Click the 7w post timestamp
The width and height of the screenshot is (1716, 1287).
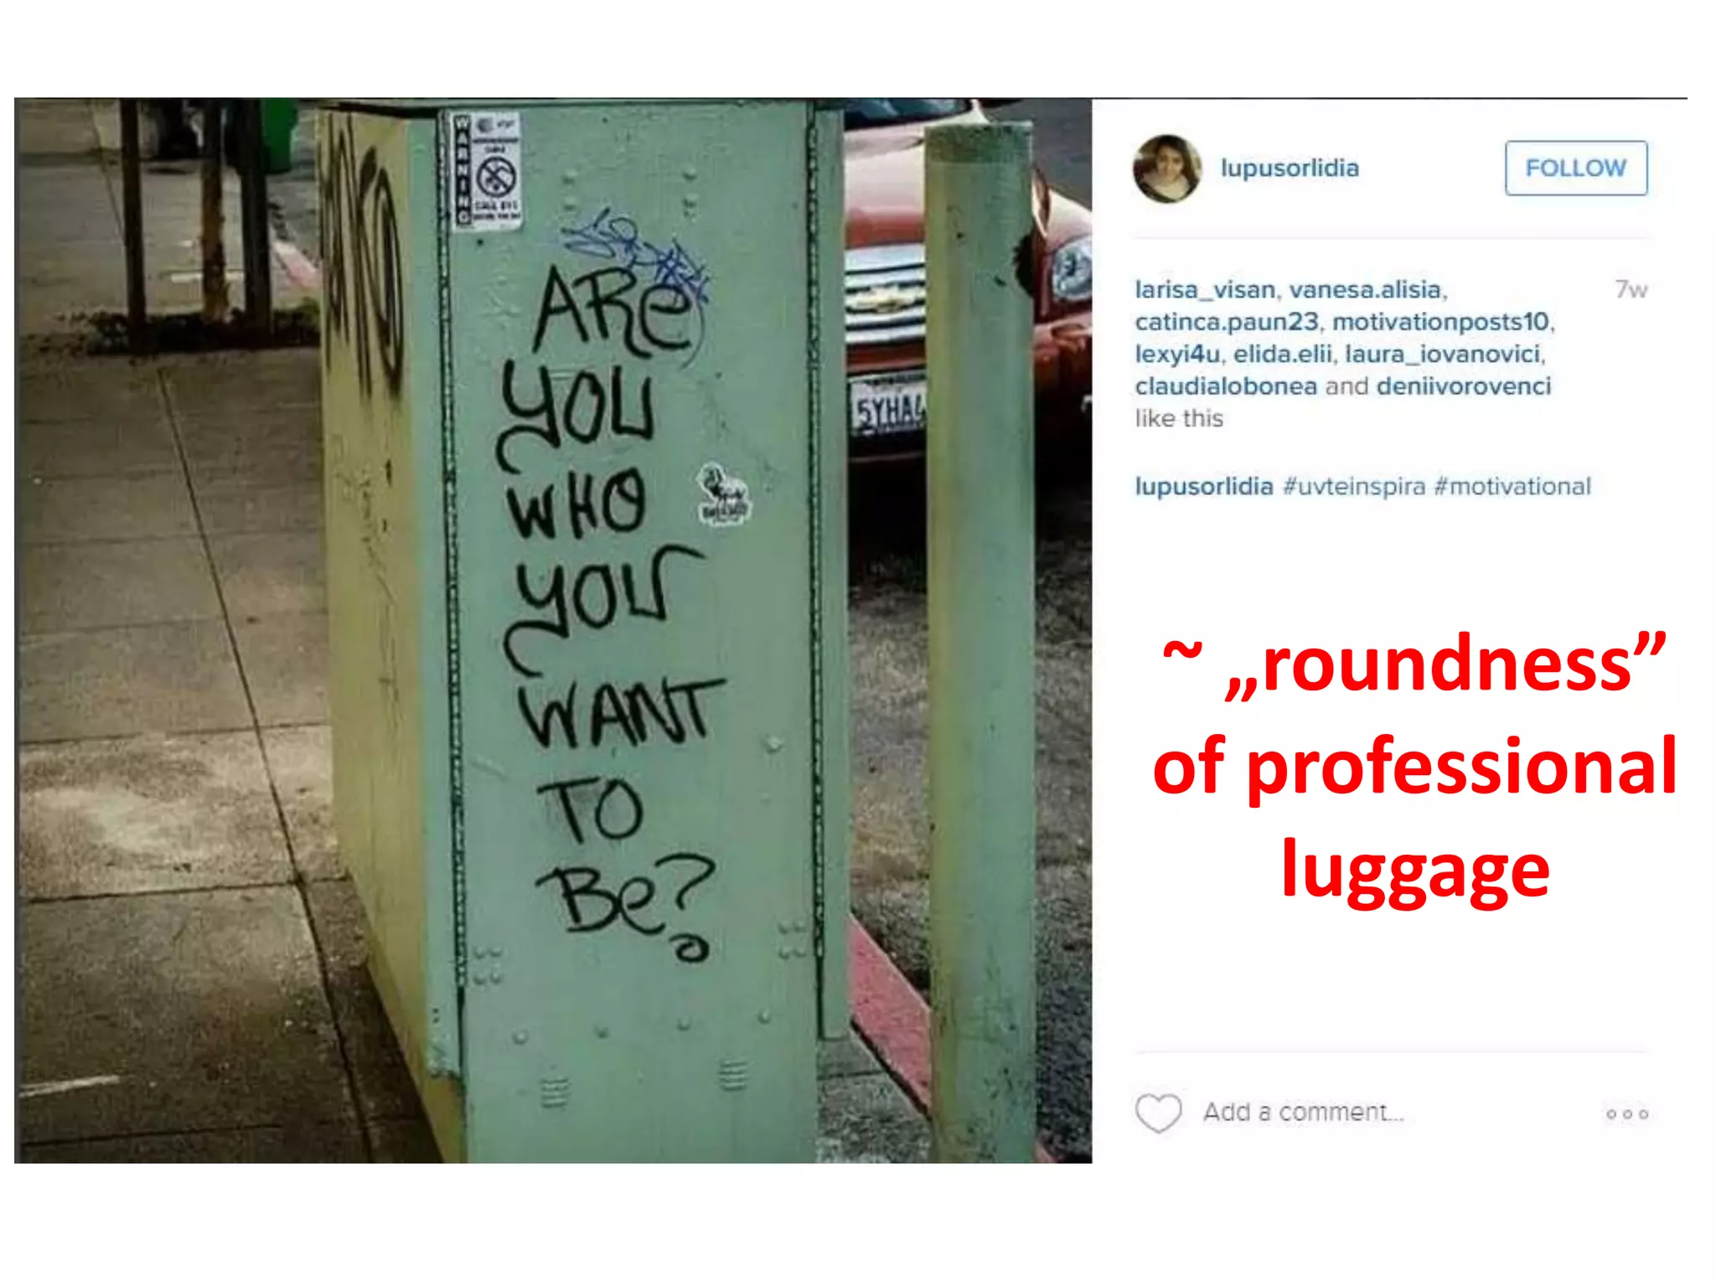tap(1631, 290)
